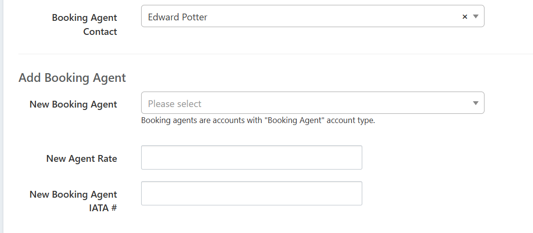The height and width of the screenshot is (233, 533).
Task: Click the "New Agent Rate" label
Action: 81,158
